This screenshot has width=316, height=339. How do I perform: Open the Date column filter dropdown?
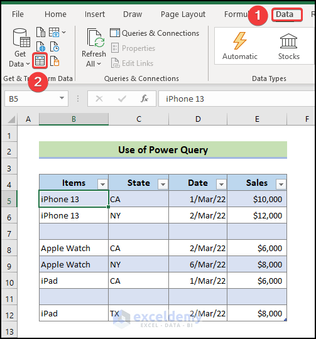(x=221, y=184)
